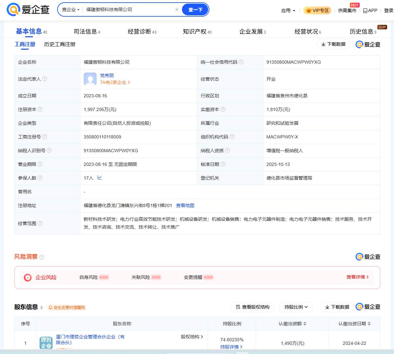Click legal representative avatar image
This screenshot has height=354, width=394.
tap(90, 79)
